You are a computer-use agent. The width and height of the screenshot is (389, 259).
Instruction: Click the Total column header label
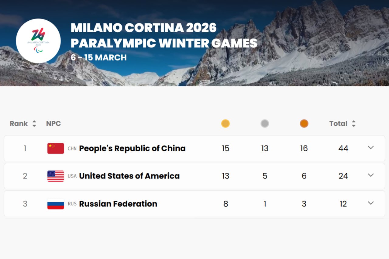(x=338, y=124)
